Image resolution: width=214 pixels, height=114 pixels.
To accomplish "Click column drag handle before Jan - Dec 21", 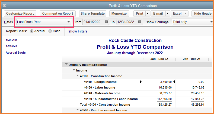I will click(176, 60).
